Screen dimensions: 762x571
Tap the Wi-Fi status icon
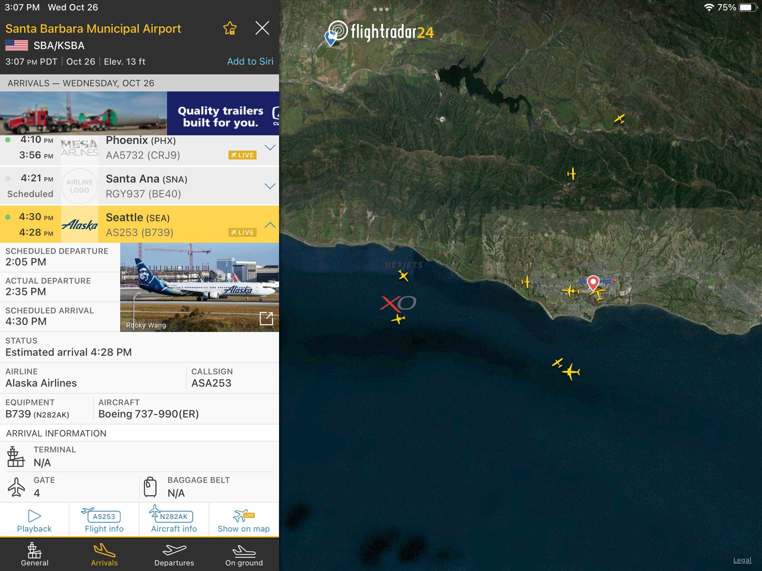pyautogui.click(x=709, y=7)
